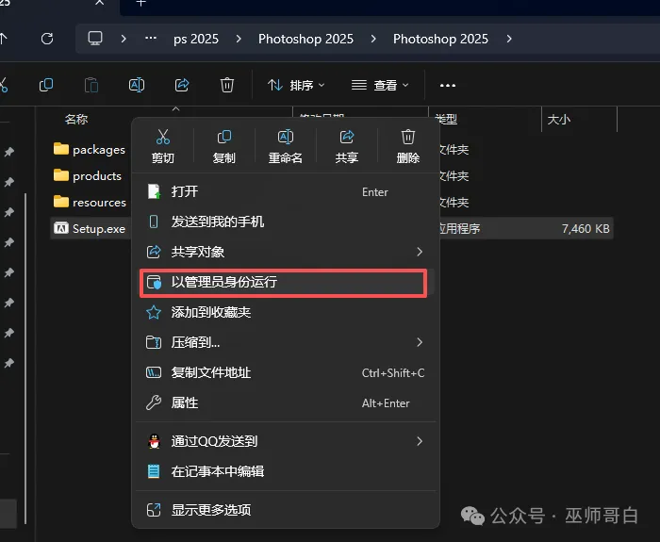Click the star icon beside 添加到收藏夹
This screenshot has width=660, height=542.
(x=153, y=312)
